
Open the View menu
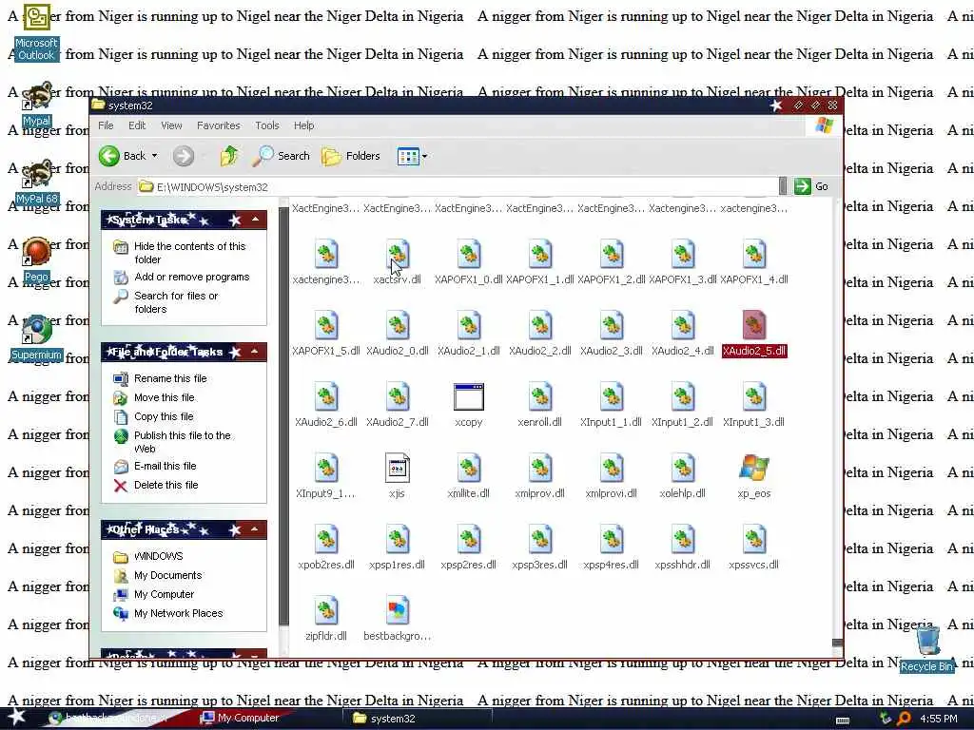pos(171,125)
